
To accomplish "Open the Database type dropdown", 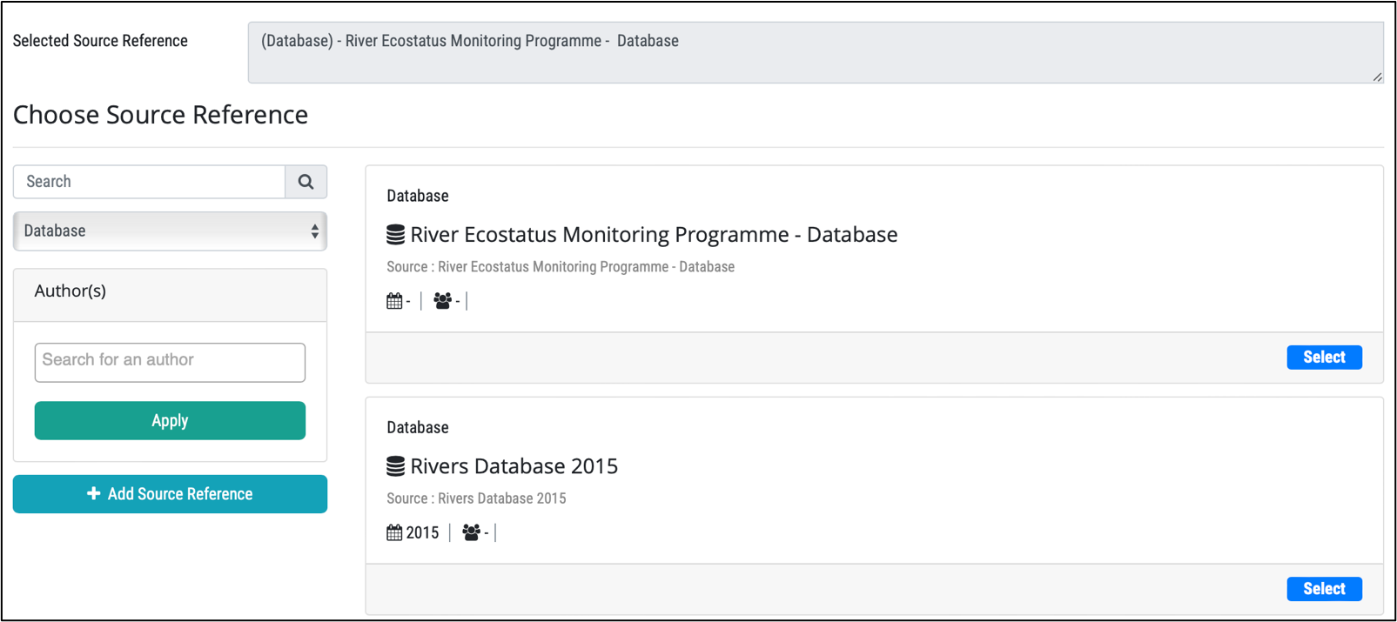I will coord(170,231).
